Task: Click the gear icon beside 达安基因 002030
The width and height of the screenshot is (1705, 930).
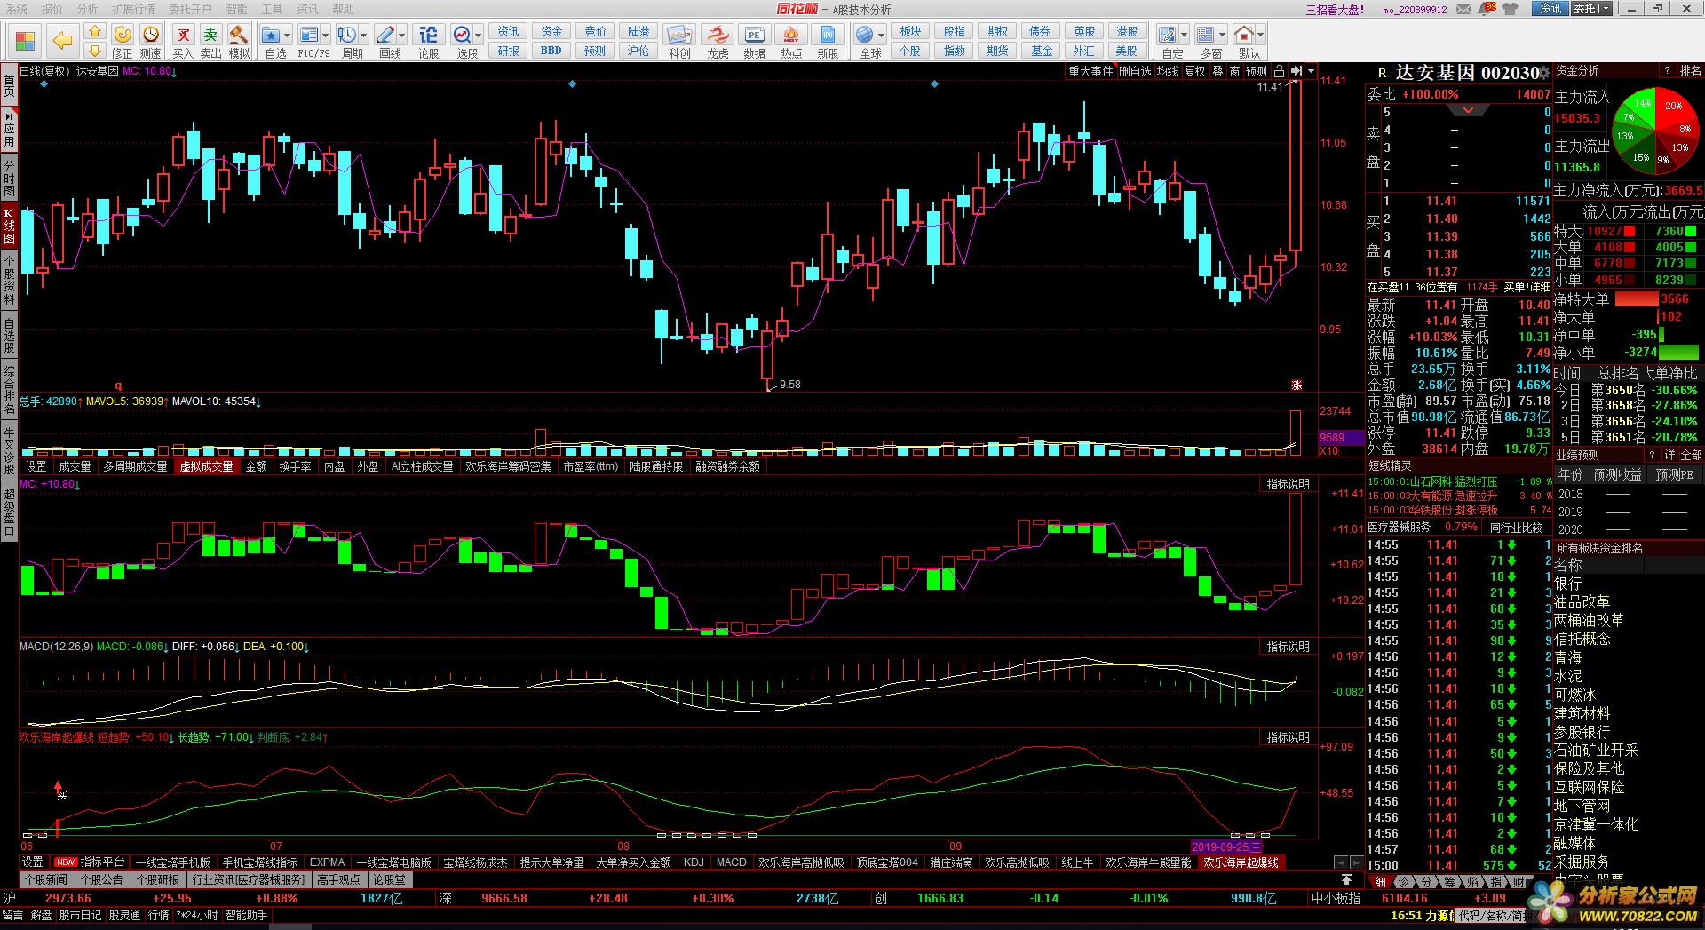Action: coord(1543,73)
